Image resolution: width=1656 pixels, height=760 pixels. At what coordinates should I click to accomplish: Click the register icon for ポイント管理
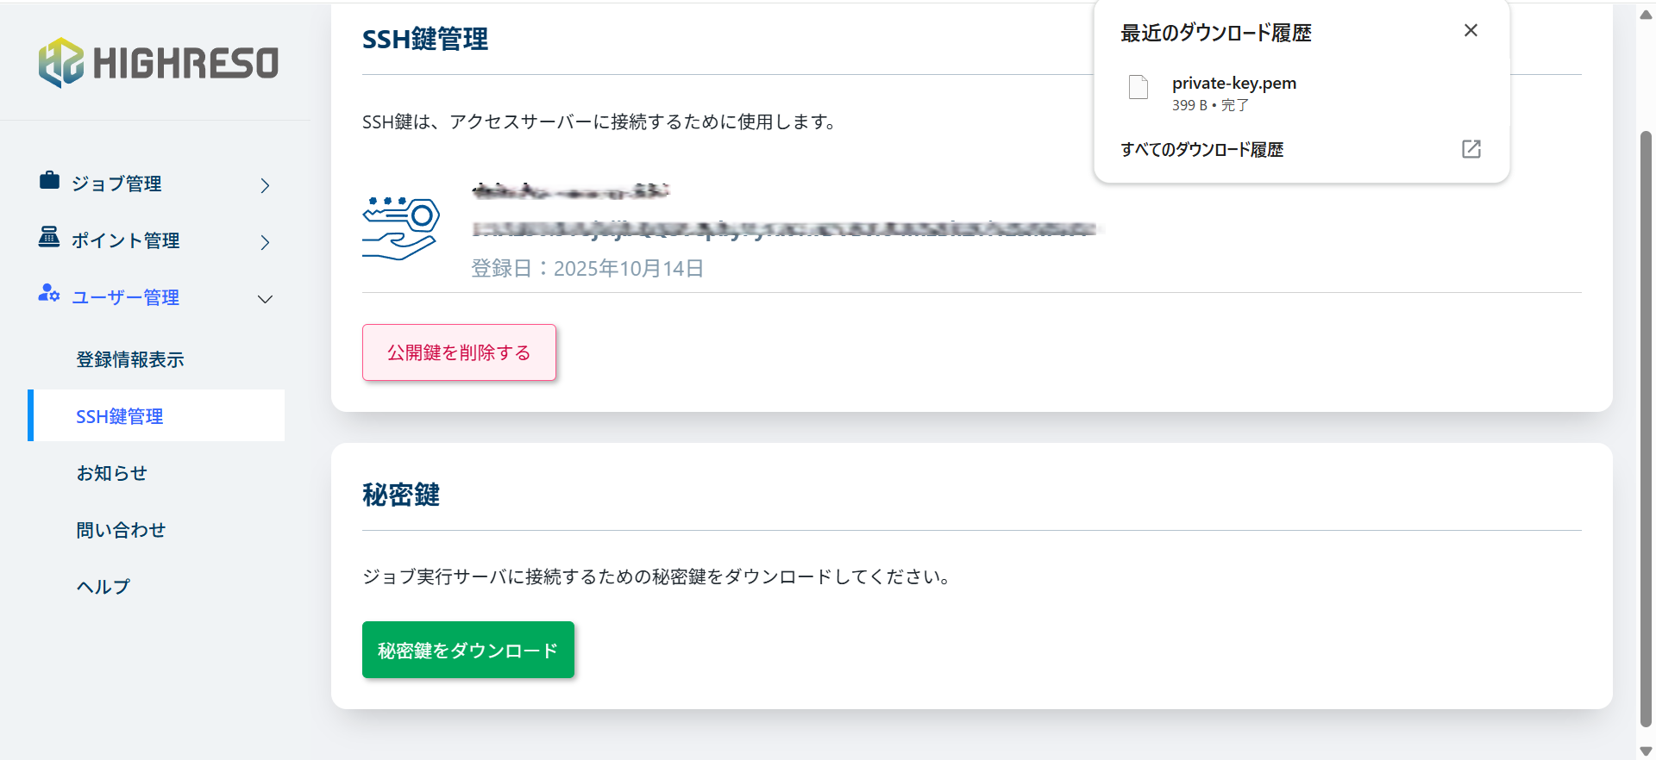49,237
